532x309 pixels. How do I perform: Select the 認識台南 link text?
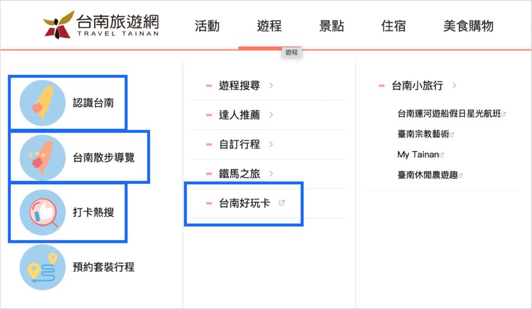[x=93, y=103]
